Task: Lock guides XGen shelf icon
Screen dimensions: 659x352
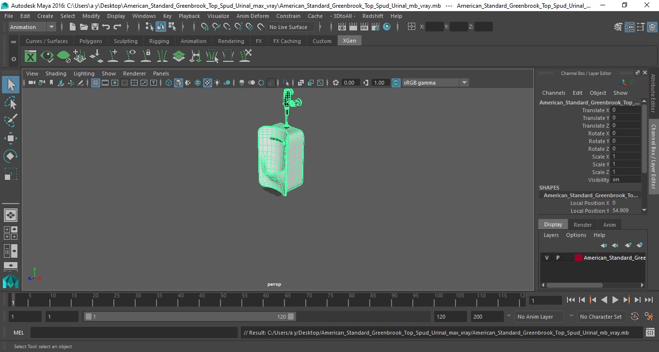Action: click(146, 57)
